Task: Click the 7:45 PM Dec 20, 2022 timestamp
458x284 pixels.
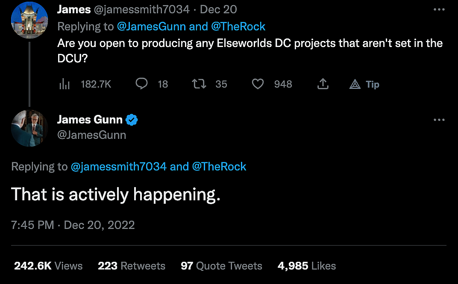Action: click(73, 225)
